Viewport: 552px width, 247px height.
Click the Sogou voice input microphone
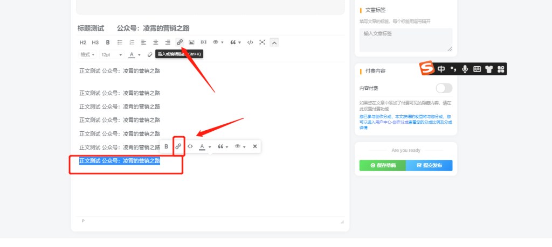465,69
